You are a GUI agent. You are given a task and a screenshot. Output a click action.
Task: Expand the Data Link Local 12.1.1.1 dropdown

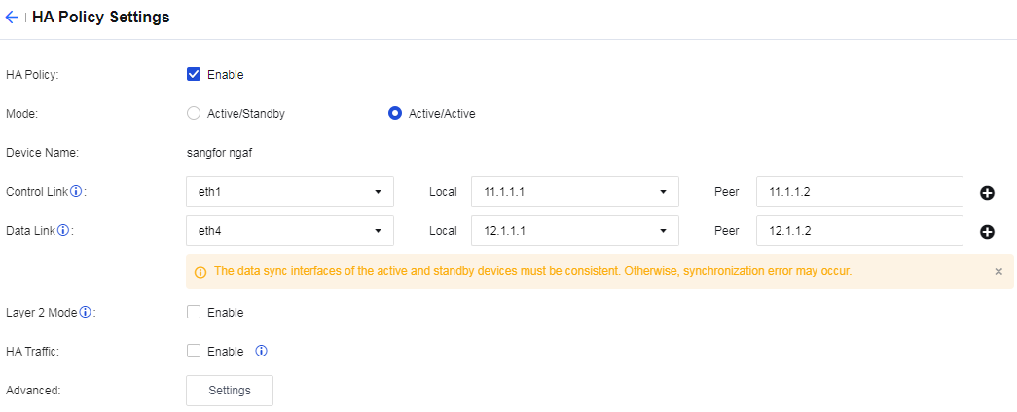pyautogui.click(x=574, y=231)
